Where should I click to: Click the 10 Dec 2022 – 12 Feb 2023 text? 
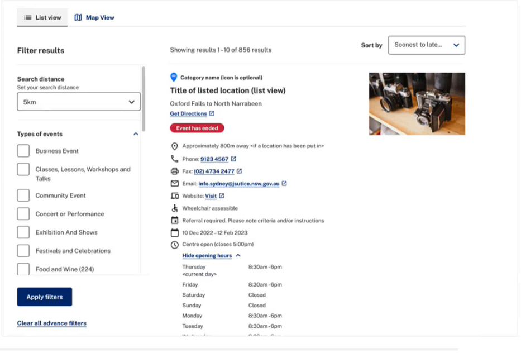tap(215, 233)
